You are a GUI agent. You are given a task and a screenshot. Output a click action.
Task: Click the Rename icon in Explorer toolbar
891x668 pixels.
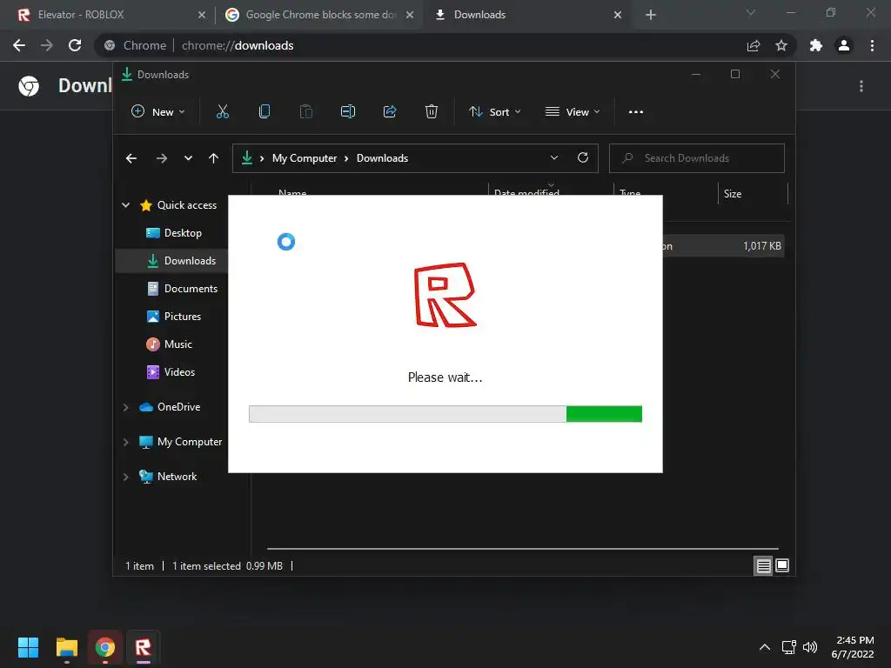348,111
